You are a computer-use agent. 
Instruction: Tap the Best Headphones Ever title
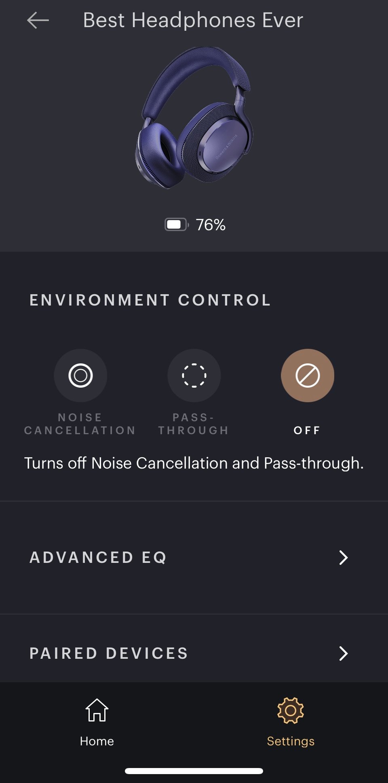[x=193, y=20]
